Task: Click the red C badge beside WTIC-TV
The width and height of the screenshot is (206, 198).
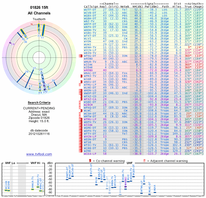Action: (81, 145)
